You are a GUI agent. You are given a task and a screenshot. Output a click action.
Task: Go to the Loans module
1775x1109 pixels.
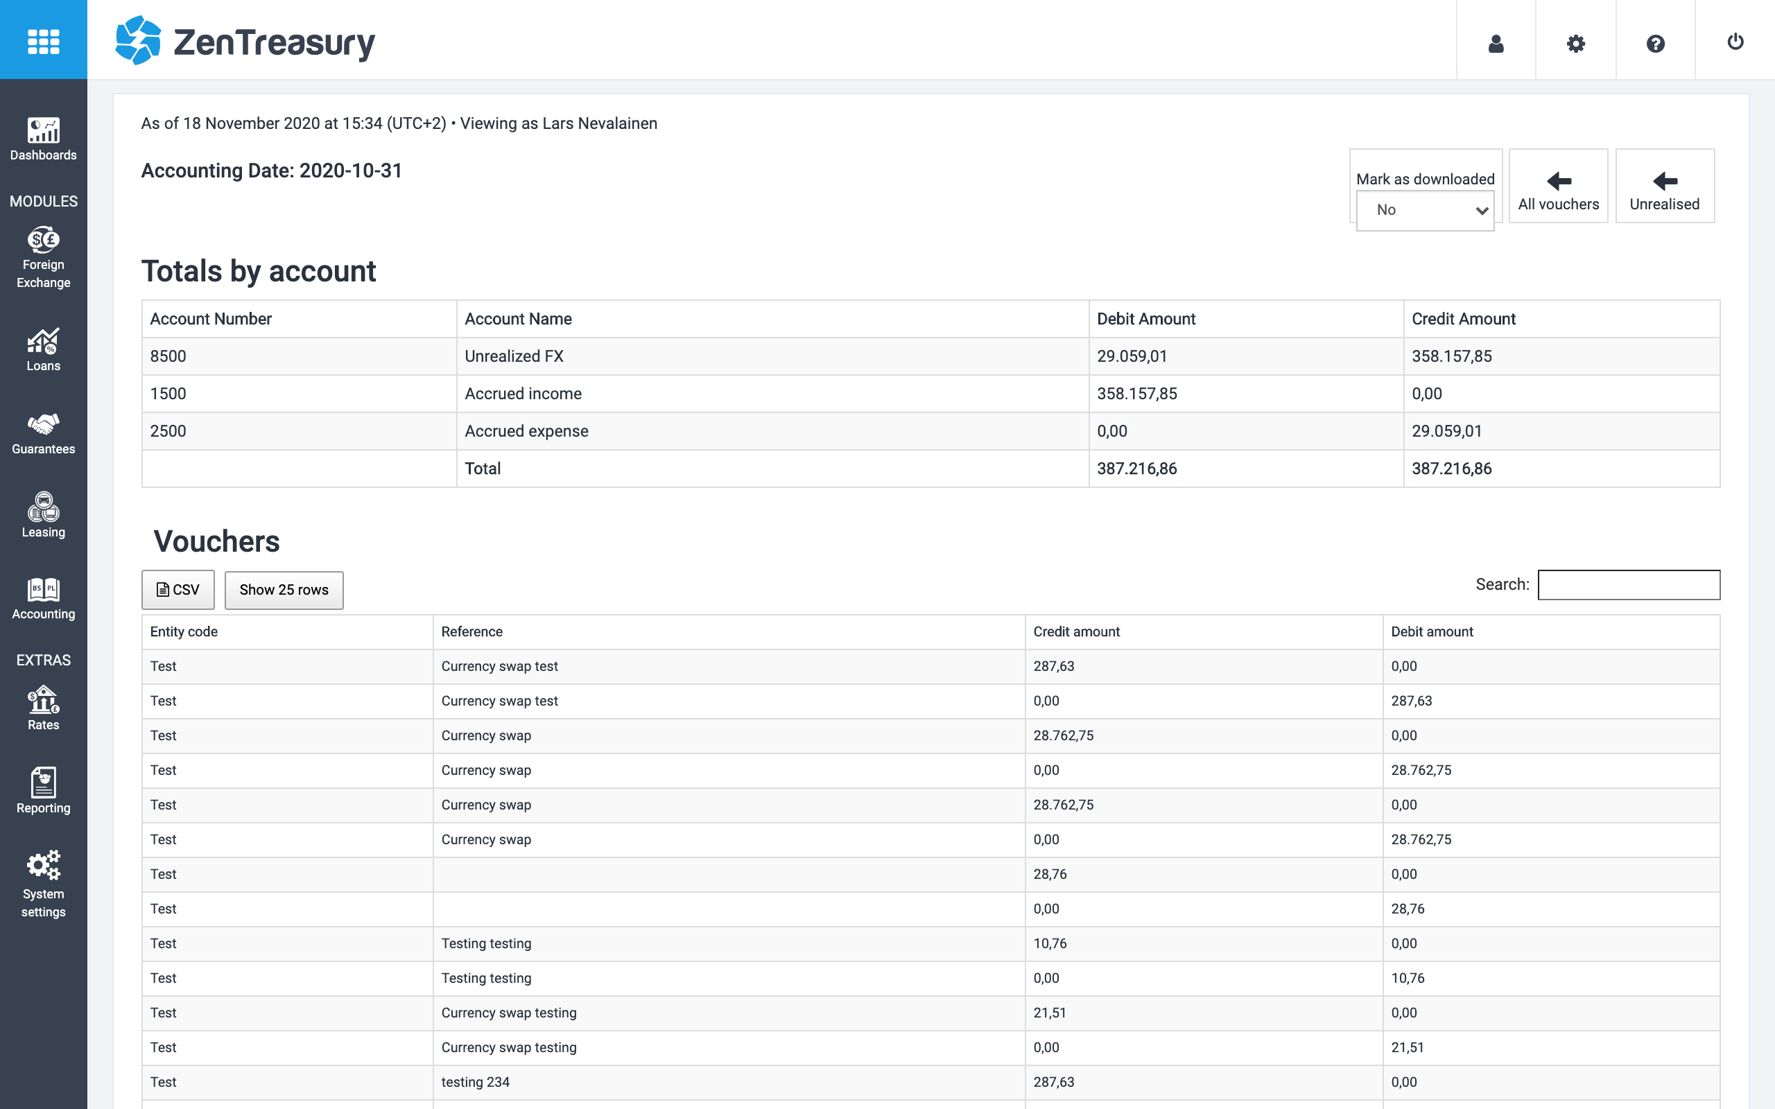click(x=43, y=350)
